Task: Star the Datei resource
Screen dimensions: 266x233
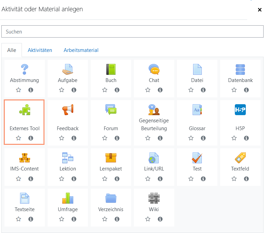Action: pyautogui.click(x=191, y=90)
